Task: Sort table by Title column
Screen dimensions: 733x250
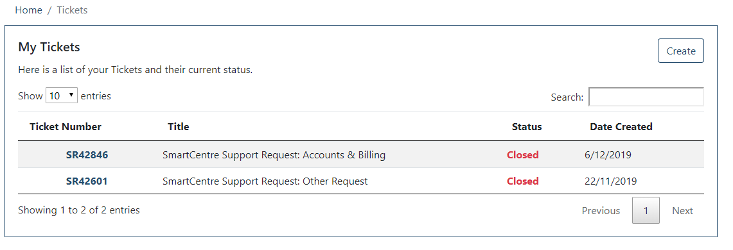Action: coord(179,126)
